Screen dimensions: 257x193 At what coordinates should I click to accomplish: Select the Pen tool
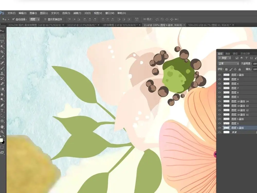point(2,105)
